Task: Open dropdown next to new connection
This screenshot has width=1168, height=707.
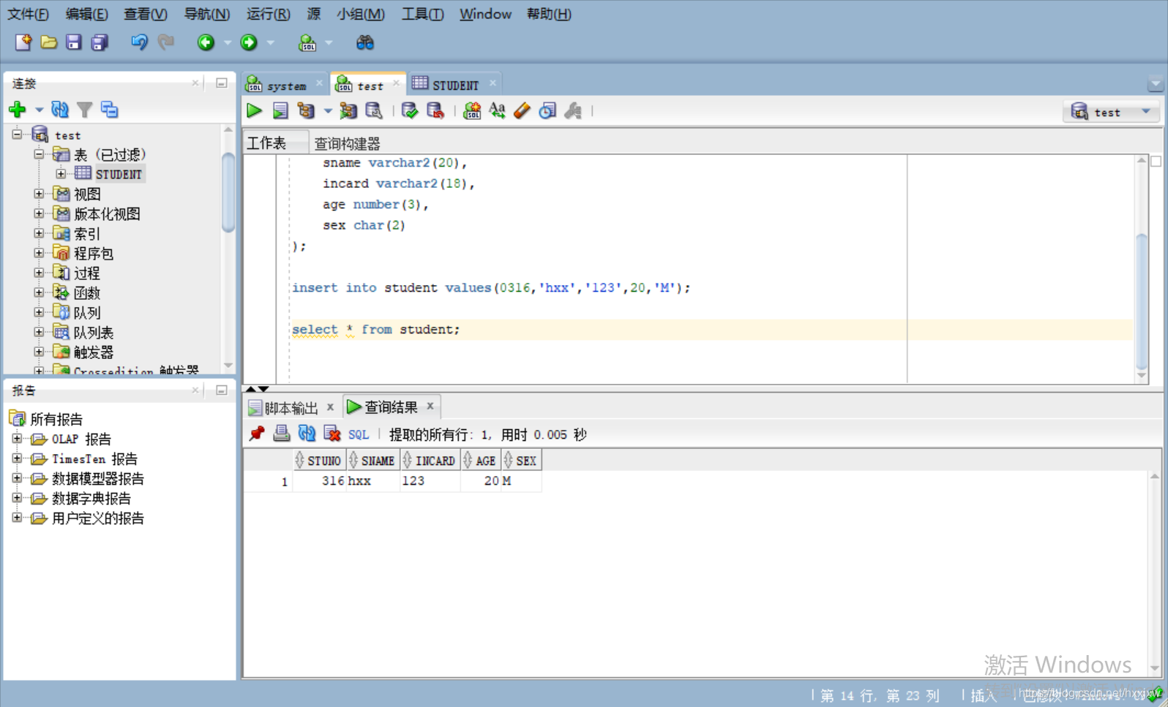Action: pos(39,110)
